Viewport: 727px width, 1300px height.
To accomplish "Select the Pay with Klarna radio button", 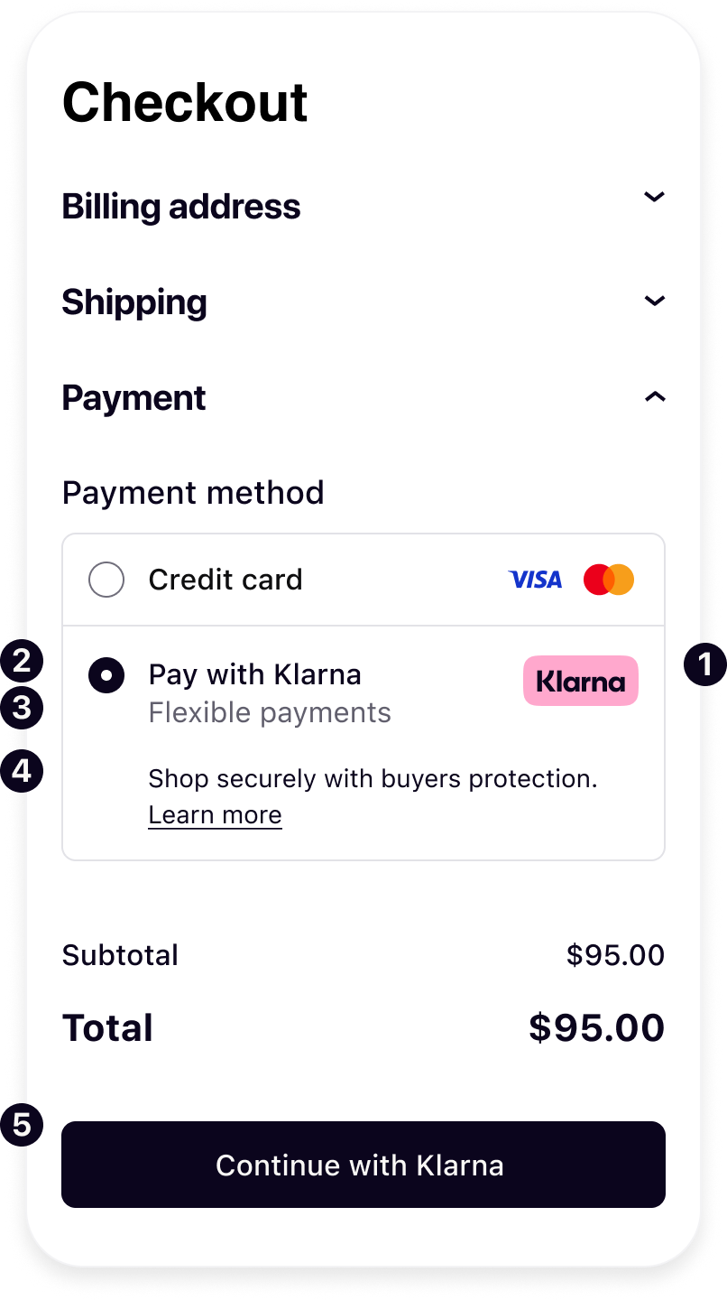I will [x=106, y=675].
